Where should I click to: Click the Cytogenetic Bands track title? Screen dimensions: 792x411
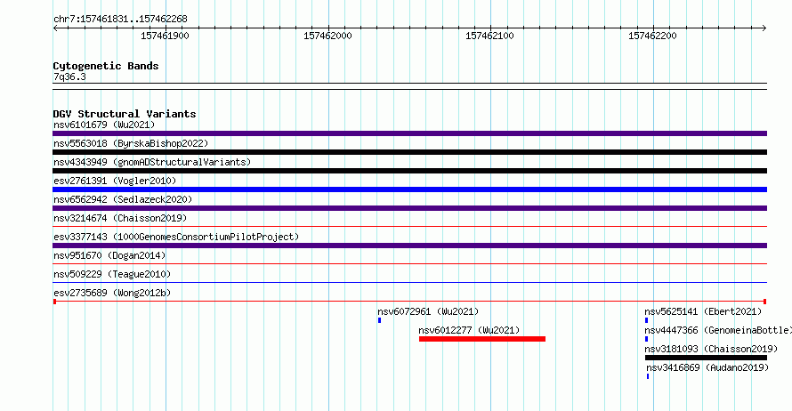pos(106,66)
